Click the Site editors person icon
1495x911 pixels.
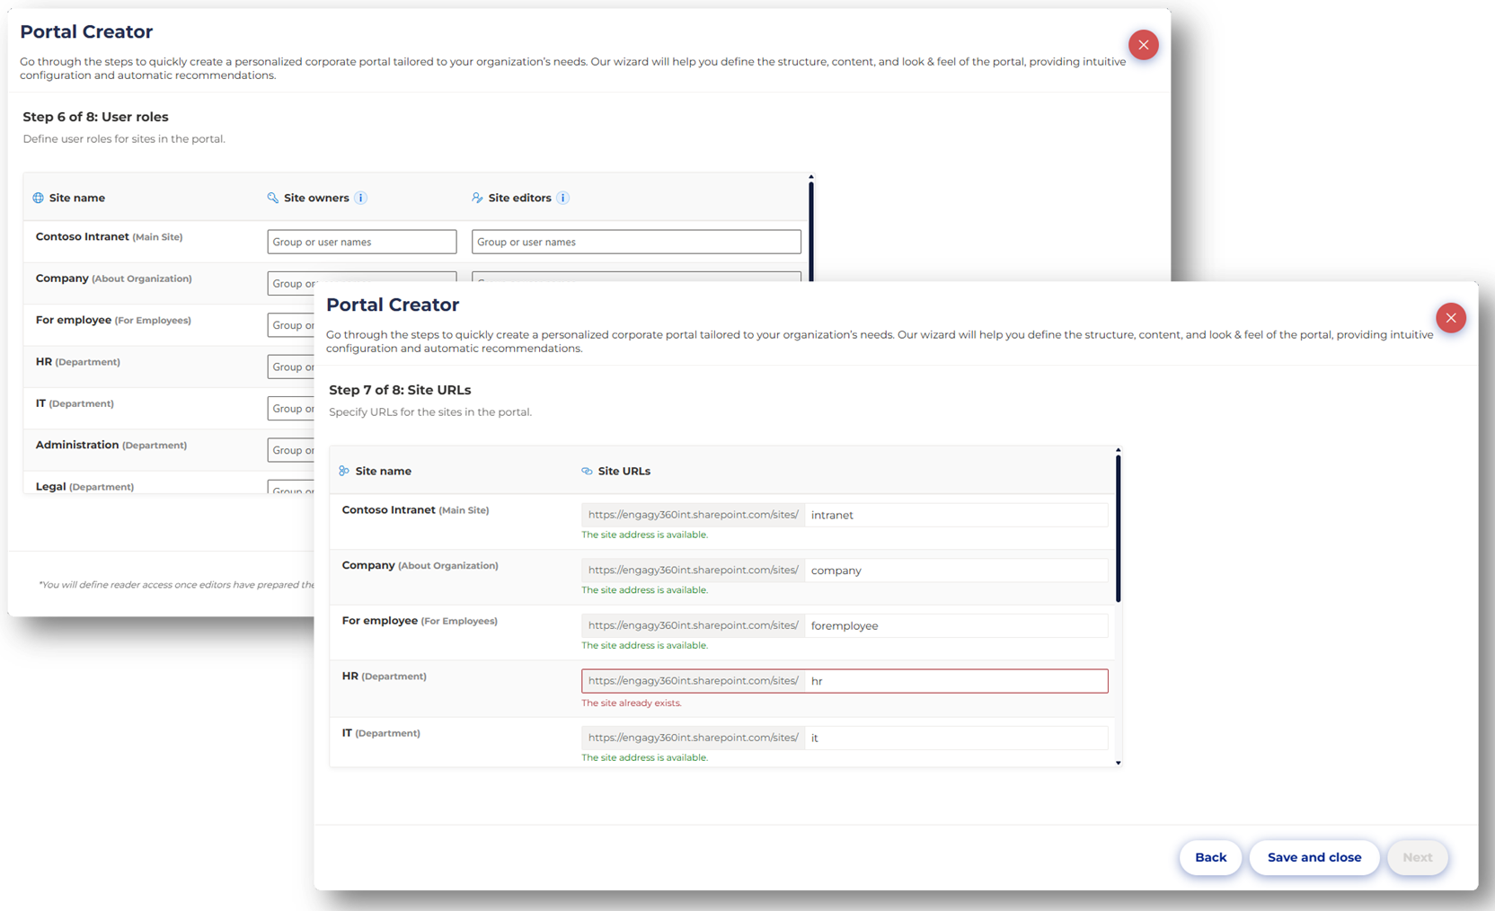[477, 198]
